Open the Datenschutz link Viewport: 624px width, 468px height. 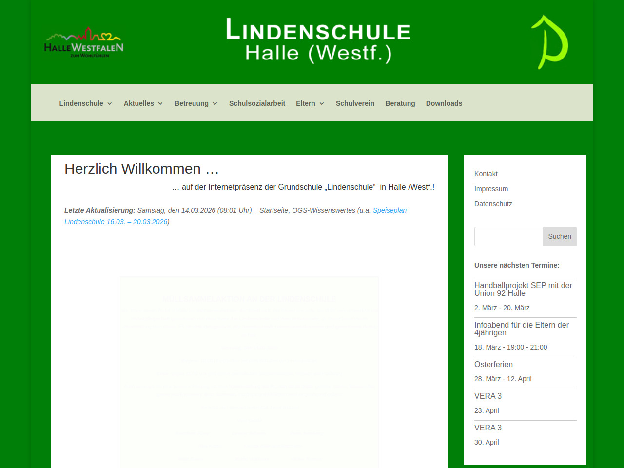(493, 204)
